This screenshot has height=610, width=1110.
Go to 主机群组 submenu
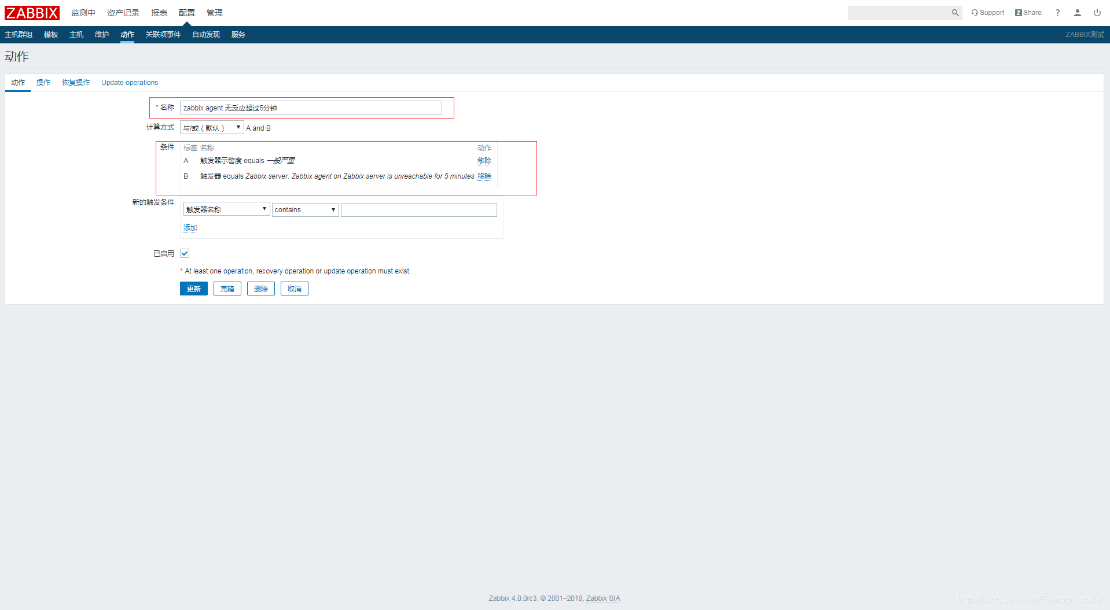coord(19,35)
